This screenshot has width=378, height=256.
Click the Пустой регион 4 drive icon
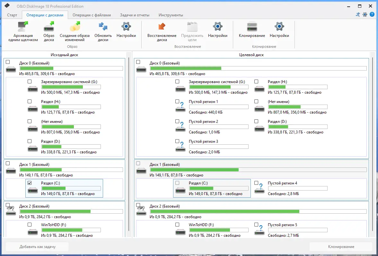(x=259, y=189)
